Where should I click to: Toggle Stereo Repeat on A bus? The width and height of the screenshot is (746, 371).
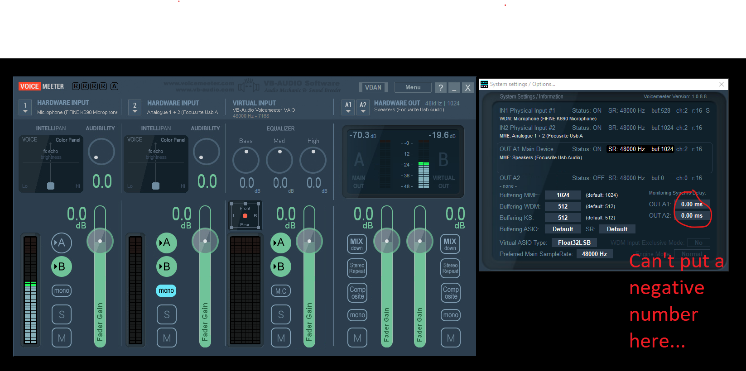[x=357, y=268]
